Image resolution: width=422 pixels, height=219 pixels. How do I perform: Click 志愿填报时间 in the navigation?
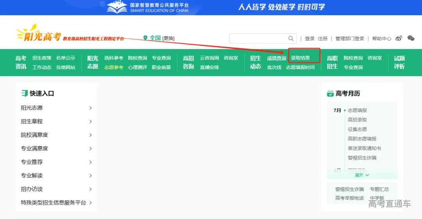pos(300,67)
